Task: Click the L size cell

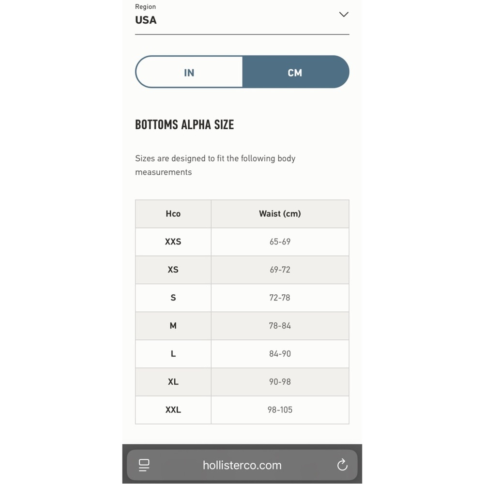Action: 173,354
